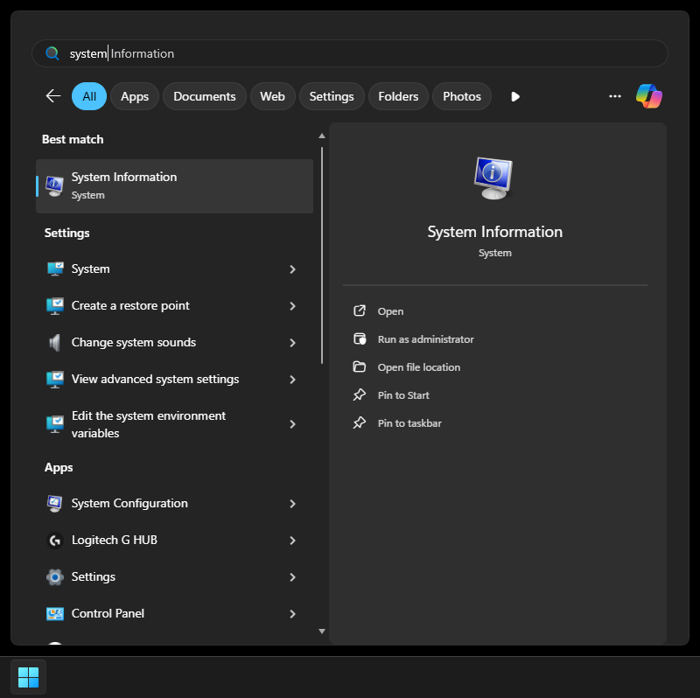Click Control Panel app name

(x=108, y=613)
